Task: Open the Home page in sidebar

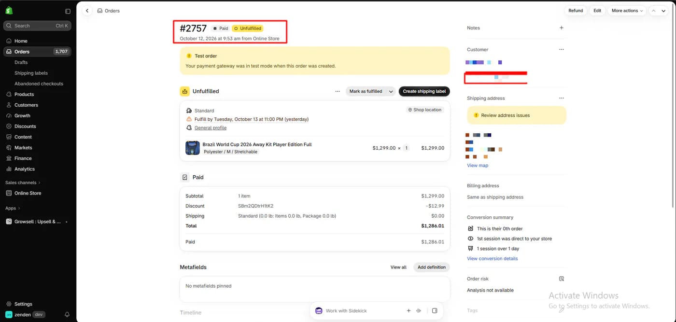Action: click(21, 41)
